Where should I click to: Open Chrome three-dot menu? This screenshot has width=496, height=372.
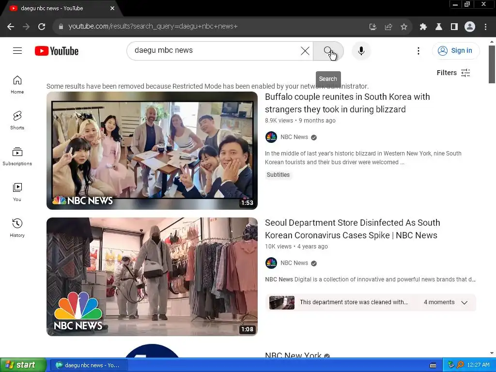click(x=485, y=27)
